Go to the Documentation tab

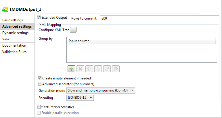14,45
